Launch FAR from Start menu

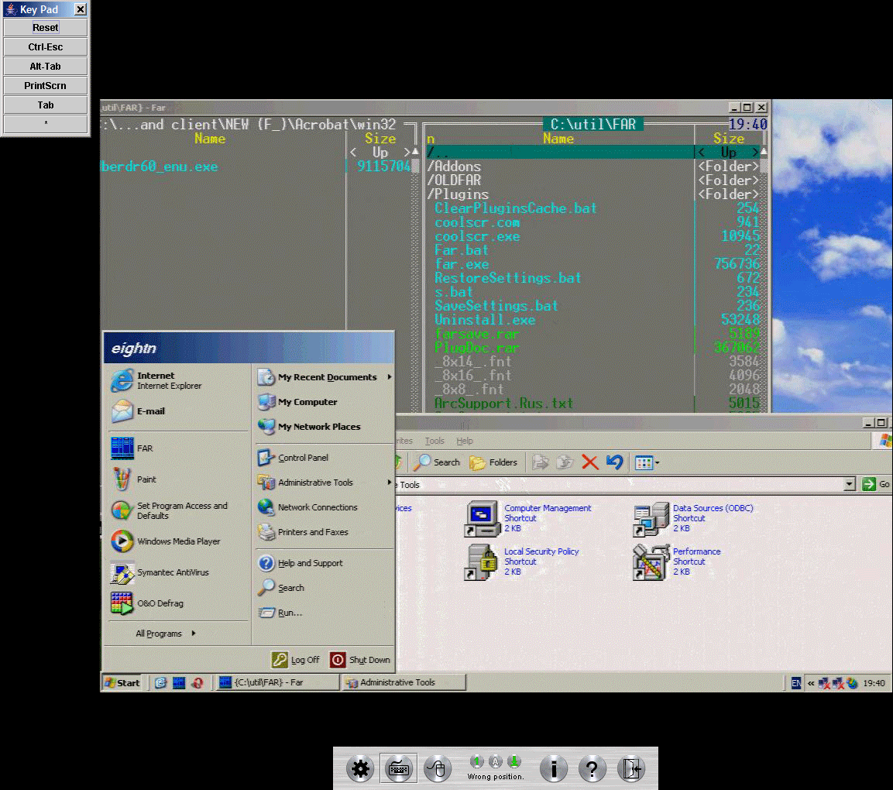[x=144, y=448]
